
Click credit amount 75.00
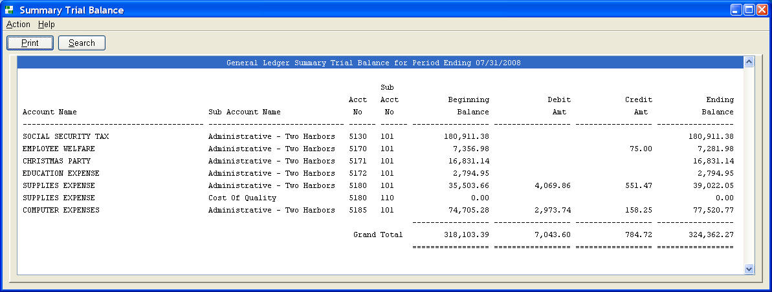coord(641,149)
